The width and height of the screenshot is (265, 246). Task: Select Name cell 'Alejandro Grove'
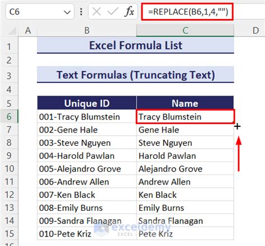(x=185, y=168)
